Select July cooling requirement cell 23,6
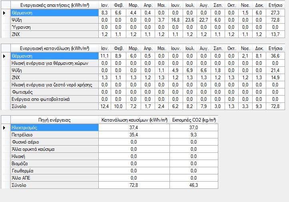 click(x=189, y=20)
